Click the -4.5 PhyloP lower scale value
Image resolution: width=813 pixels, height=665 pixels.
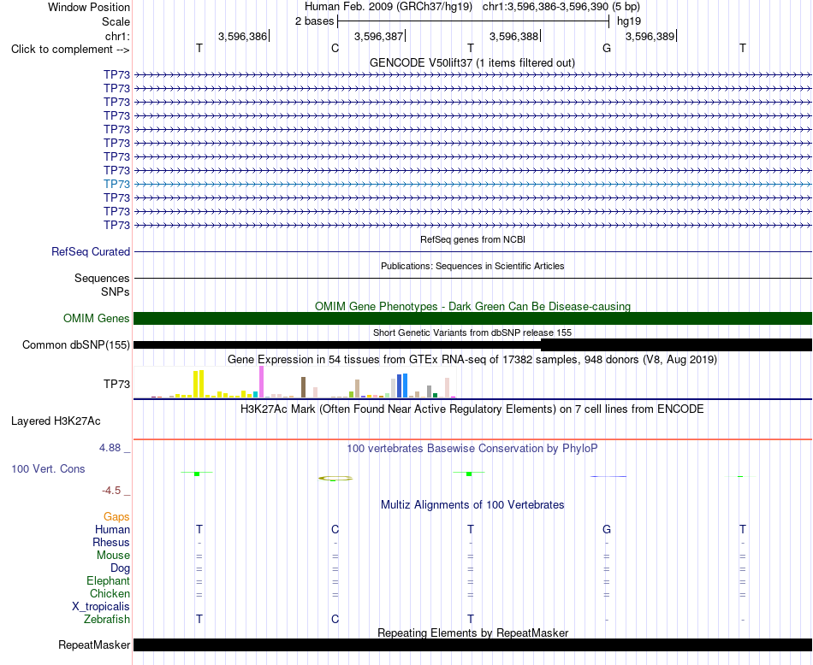coord(111,491)
